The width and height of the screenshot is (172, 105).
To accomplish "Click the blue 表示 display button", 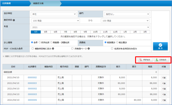I will (x=160, y=46).
